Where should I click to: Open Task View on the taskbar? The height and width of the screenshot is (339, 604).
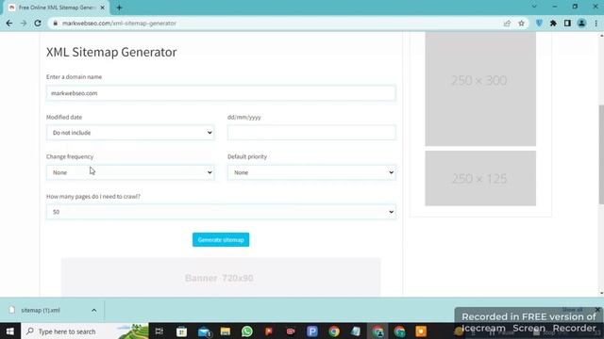[159, 331]
